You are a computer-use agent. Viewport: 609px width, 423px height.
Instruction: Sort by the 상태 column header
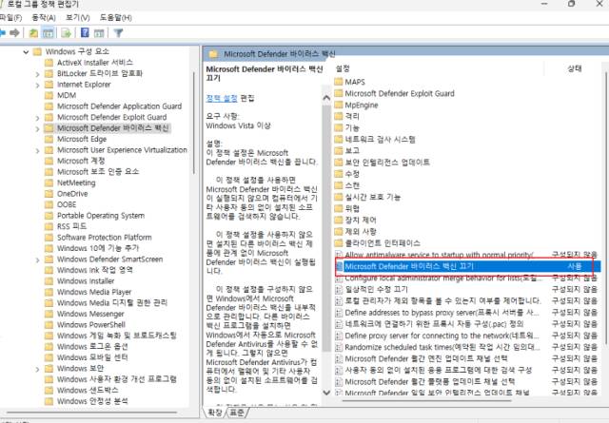pyautogui.click(x=575, y=68)
